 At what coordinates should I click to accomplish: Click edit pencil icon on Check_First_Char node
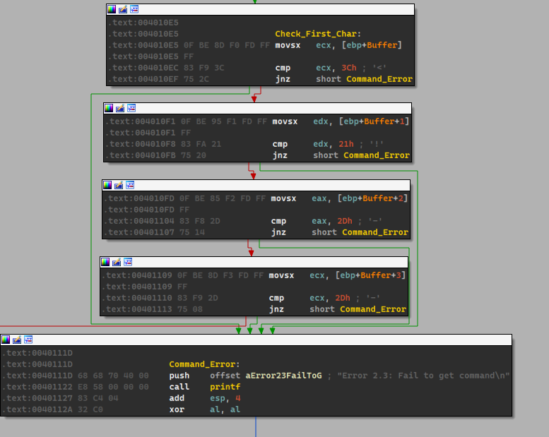[123, 9]
